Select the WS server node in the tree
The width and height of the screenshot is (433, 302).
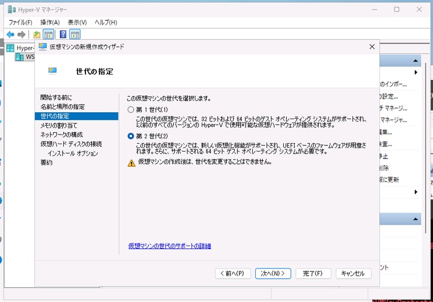tap(24, 57)
